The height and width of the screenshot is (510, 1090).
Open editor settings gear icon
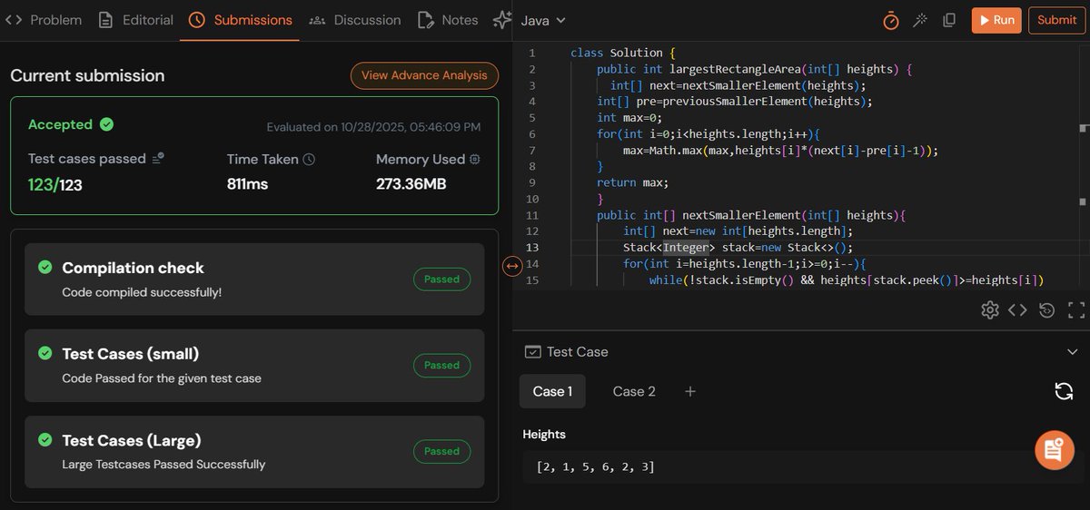[x=990, y=310]
